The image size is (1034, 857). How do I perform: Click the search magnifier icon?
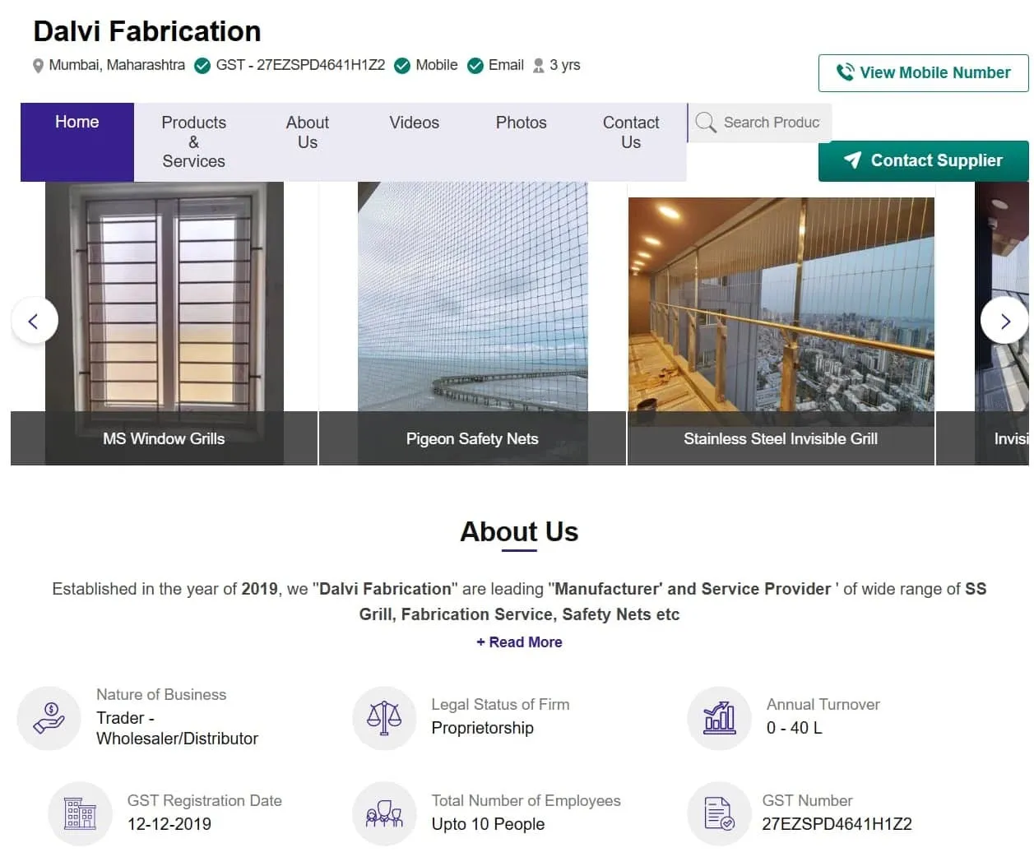click(x=706, y=123)
